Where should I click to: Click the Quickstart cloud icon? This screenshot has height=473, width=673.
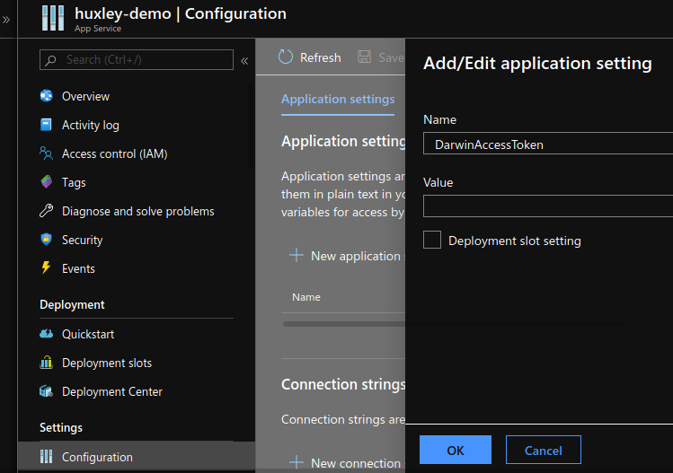(47, 334)
